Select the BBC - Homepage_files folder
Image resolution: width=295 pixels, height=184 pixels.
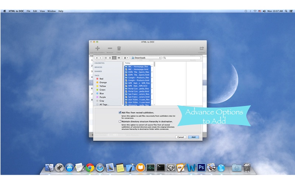(138, 67)
